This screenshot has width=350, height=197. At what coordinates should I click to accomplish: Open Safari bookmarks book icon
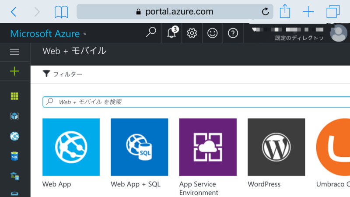coord(61,12)
